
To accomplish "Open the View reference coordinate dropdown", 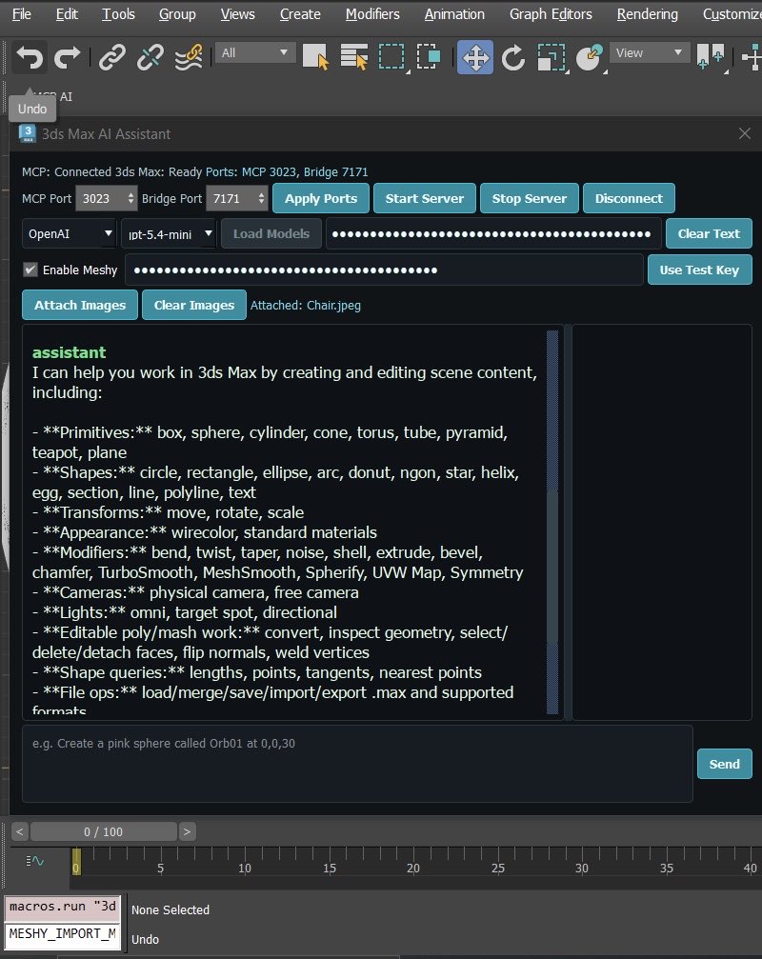I will (650, 52).
